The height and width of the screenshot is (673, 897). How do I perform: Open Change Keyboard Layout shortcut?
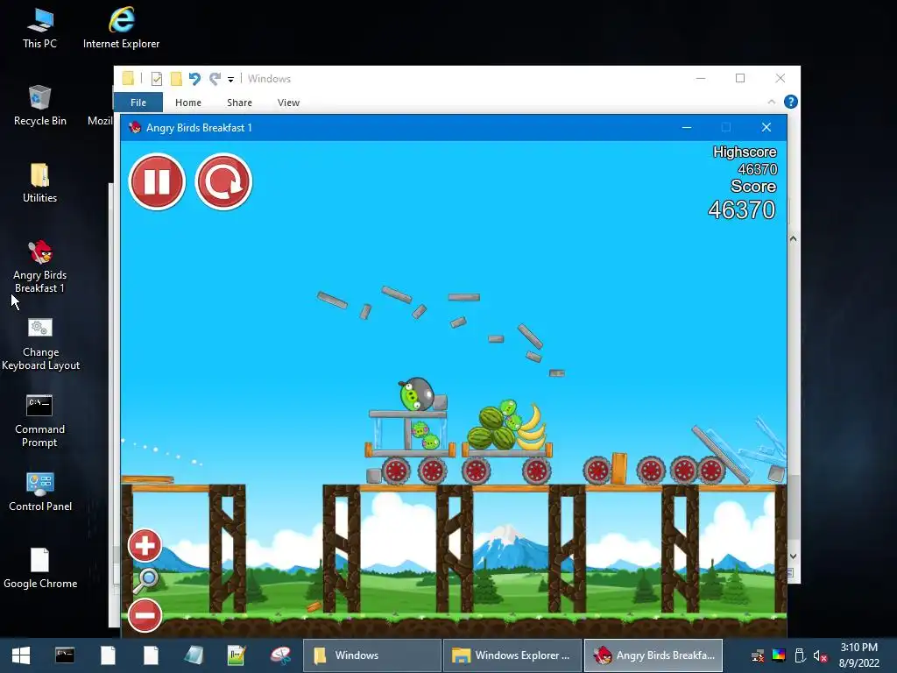[40, 344]
